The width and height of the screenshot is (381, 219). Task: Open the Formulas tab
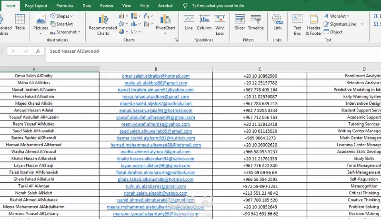tap(65, 6)
